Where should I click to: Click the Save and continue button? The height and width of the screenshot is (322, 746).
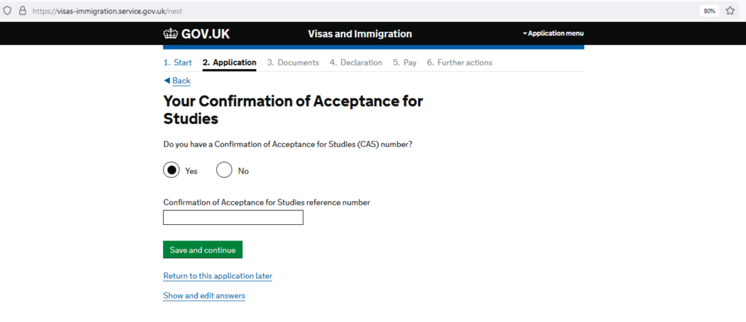coord(202,250)
